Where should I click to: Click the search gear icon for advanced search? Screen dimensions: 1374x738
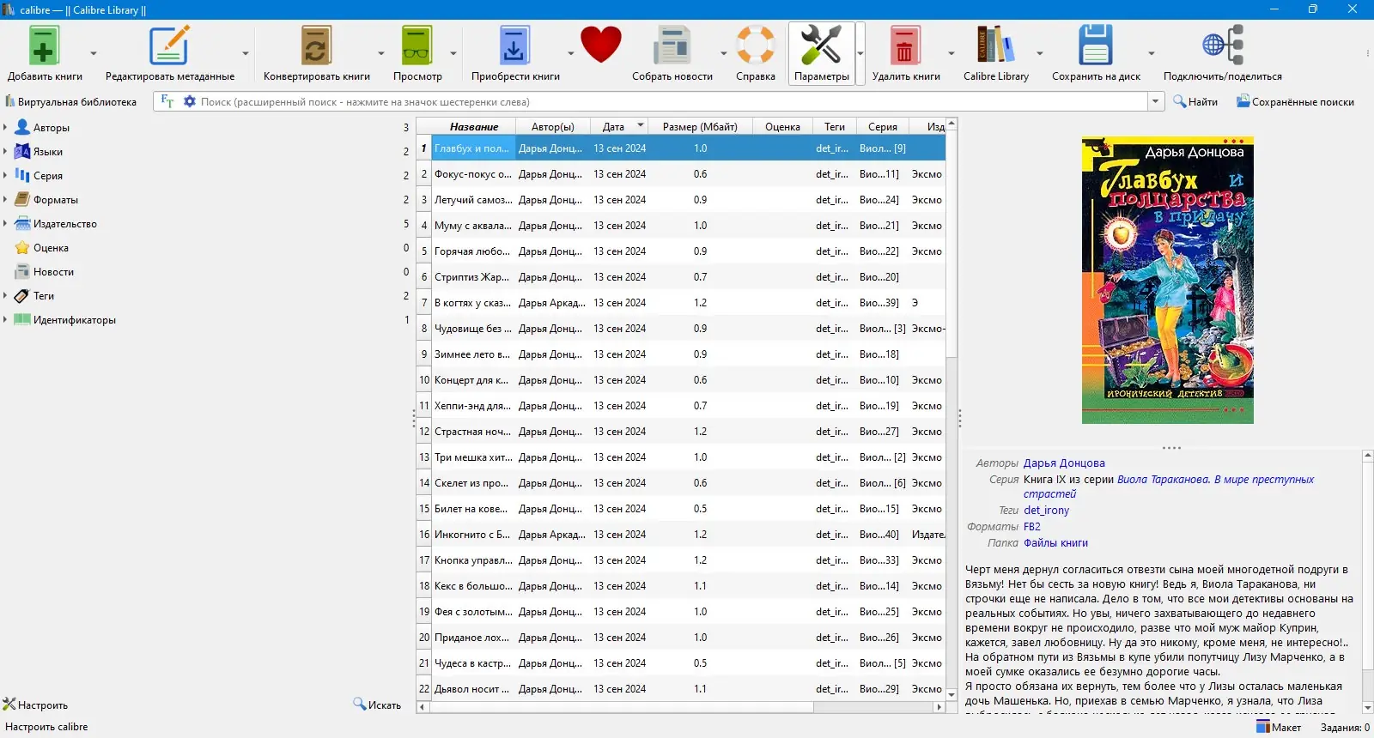tap(190, 101)
